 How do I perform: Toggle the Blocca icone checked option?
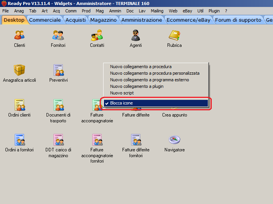tap(156, 103)
